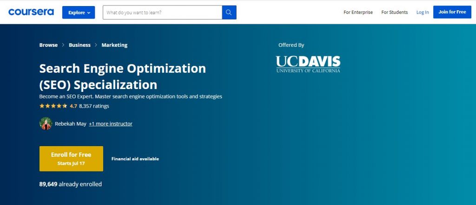The image size is (476, 205).
Task: Click the five-star rating icons
Action: coord(53,106)
